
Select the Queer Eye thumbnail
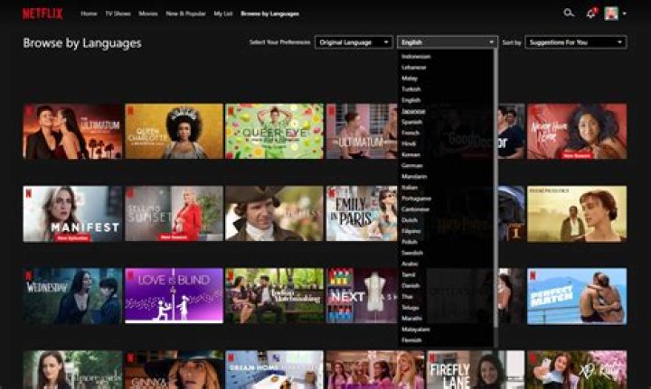click(x=274, y=132)
